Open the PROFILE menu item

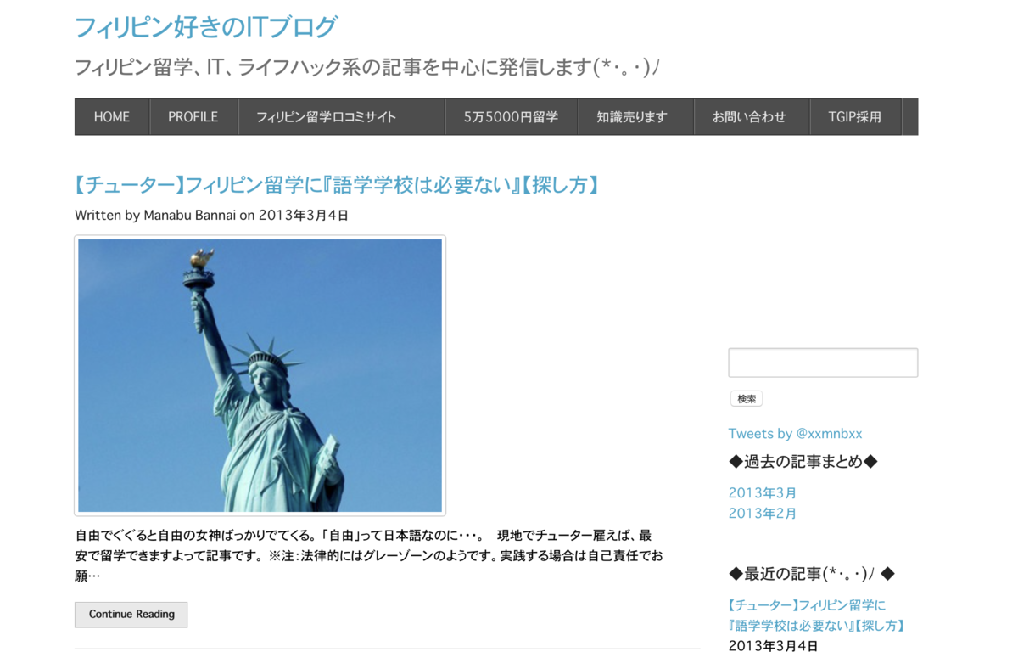(x=193, y=117)
